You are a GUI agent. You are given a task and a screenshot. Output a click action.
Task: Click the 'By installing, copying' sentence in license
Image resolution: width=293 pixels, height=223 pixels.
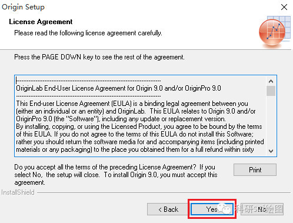pos(139,127)
